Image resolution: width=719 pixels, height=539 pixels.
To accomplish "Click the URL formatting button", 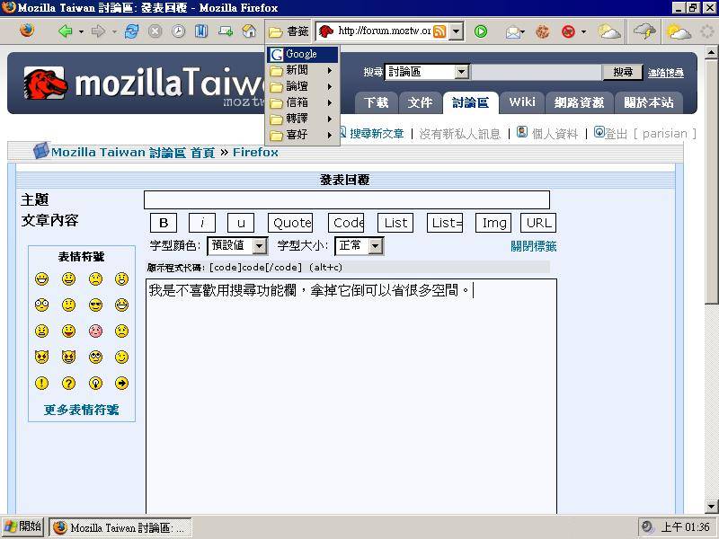I will pyautogui.click(x=538, y=223).
